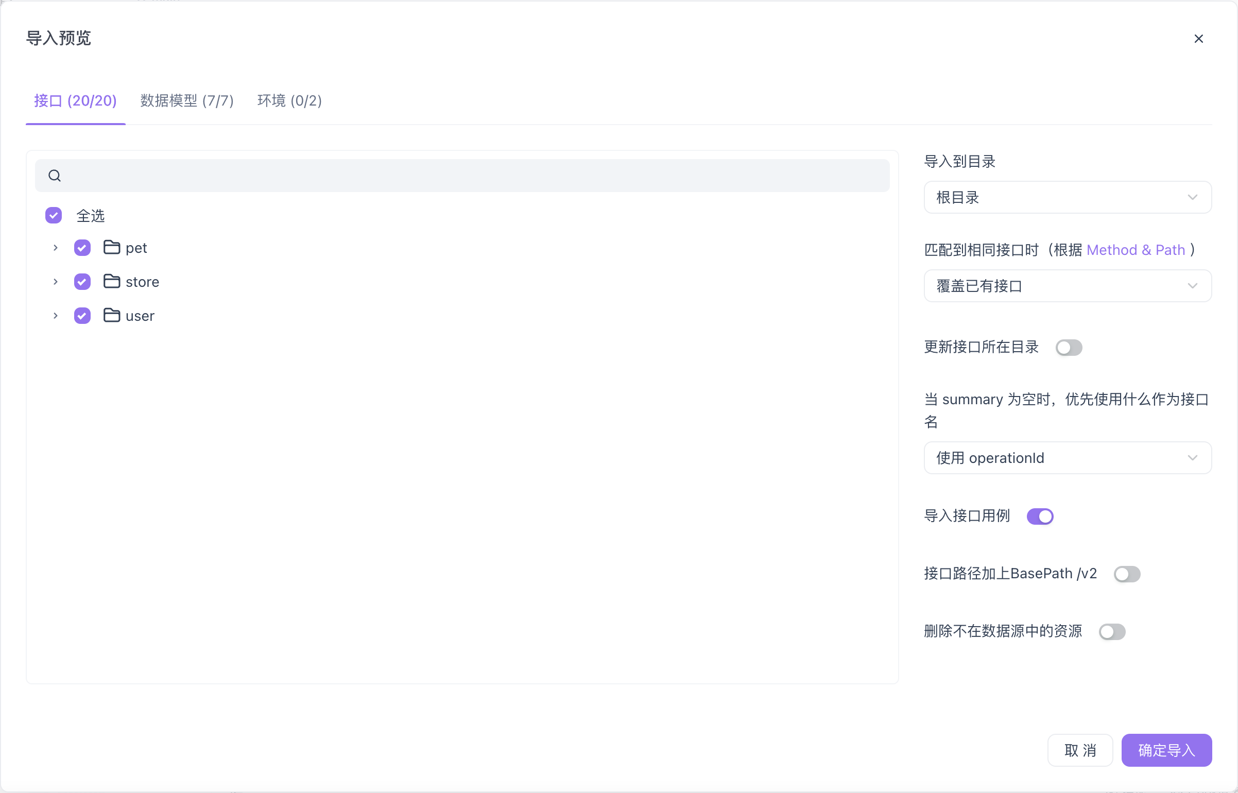Open the 使用 operationId dropdown
Screen dimensions: 1238x793
[x=1067, y=458]
